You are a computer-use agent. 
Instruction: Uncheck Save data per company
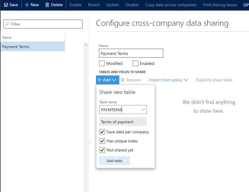(102, 132)
